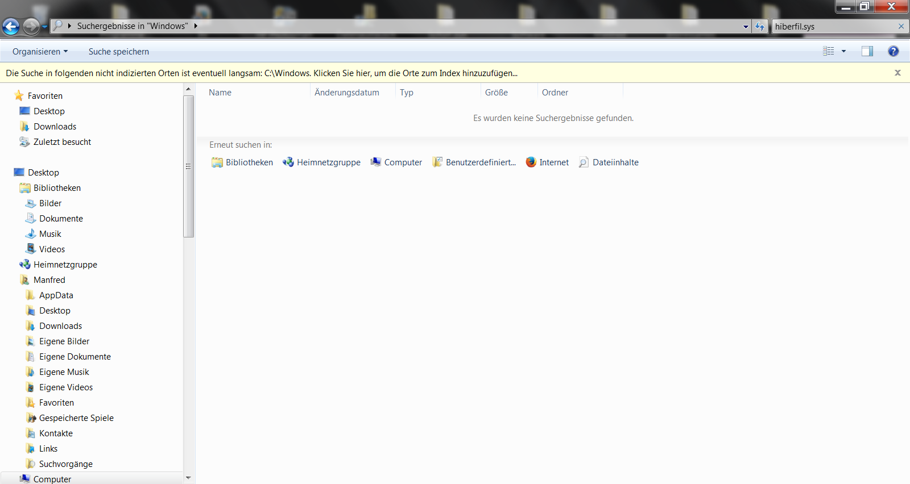Select Computer in the navigation tree
Image resolution: width=910 pixels, height=484 pixels.
(45, 479)
